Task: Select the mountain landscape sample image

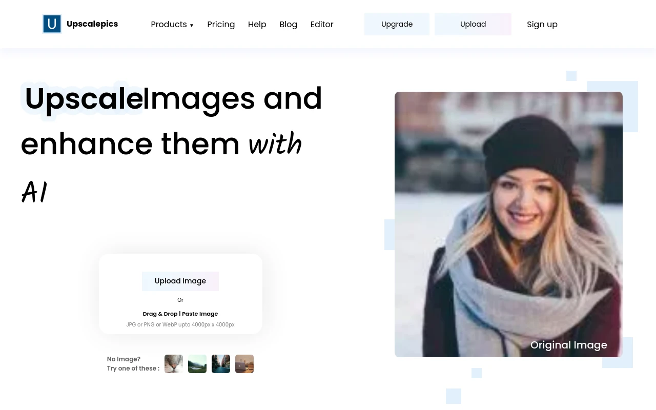Action: tap(197, 364)
